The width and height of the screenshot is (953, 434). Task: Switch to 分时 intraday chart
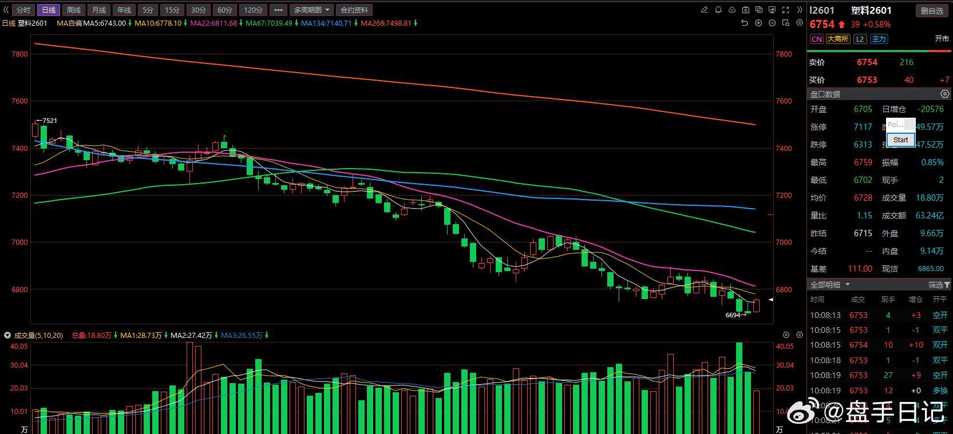coord(23,10)
